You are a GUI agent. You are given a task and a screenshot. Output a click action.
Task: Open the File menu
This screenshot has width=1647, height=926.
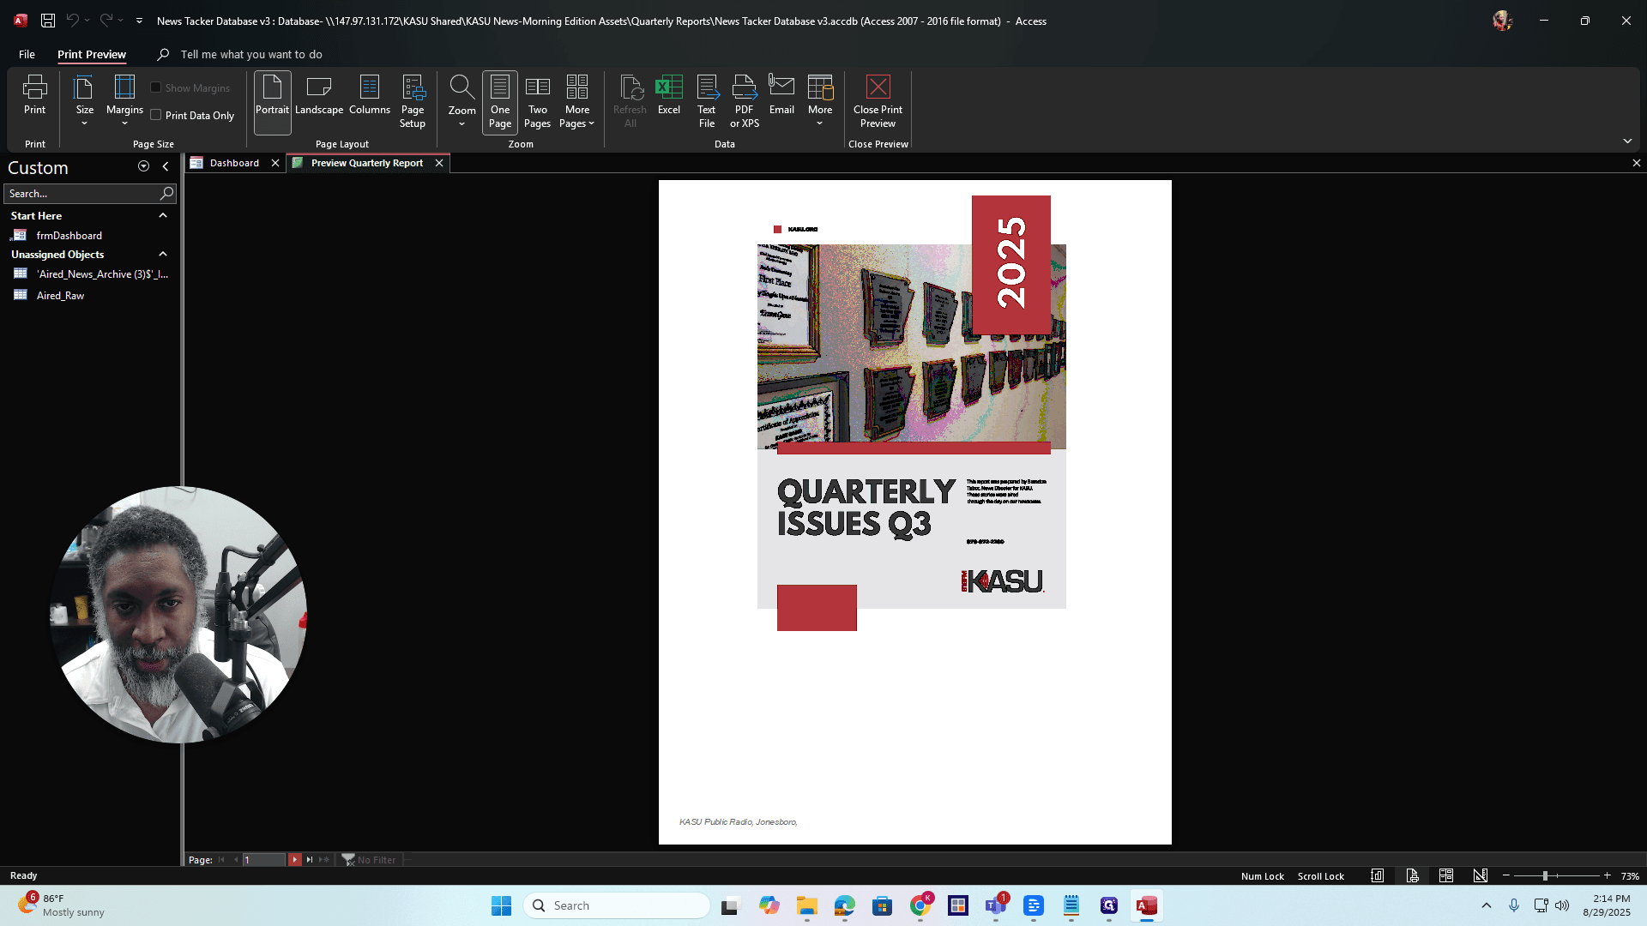[x=27, y=54]
